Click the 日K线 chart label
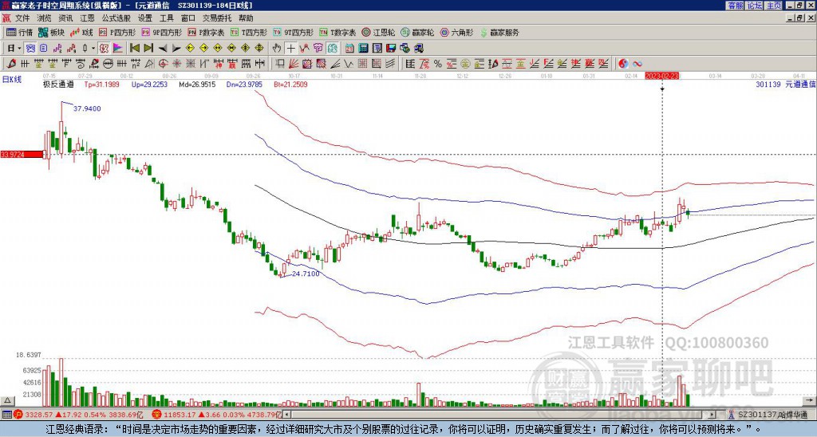Viewport: 817px width, 437px height. point(12,80)
